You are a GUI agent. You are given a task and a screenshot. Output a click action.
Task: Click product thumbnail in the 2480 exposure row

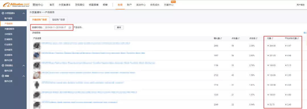coord(37,46)
